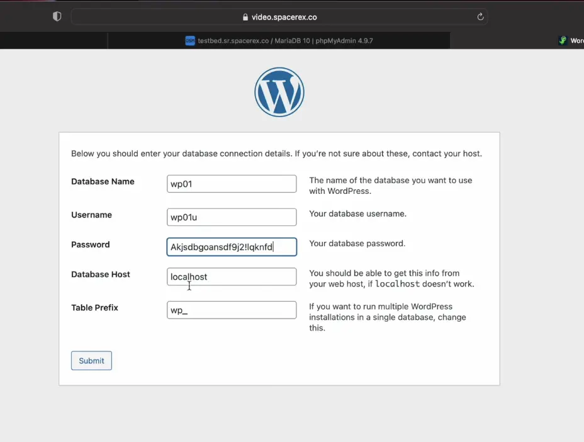Click the Password field label
Screen dimensions: 584x442
click(x=90, y=244)
